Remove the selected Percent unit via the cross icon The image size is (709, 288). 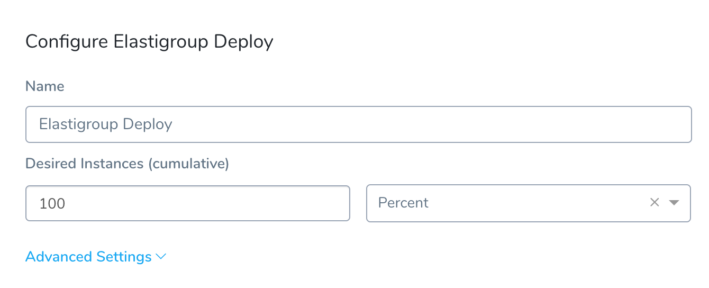click(x=655, y=202)
